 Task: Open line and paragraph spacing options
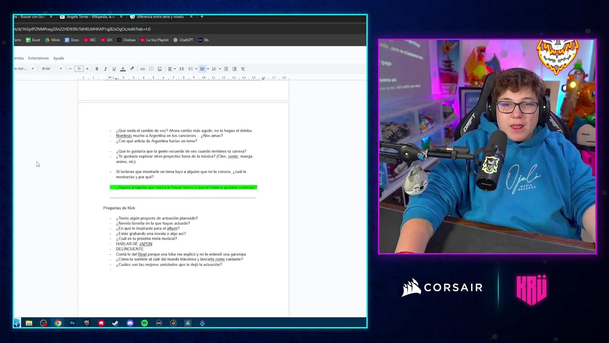181,69
